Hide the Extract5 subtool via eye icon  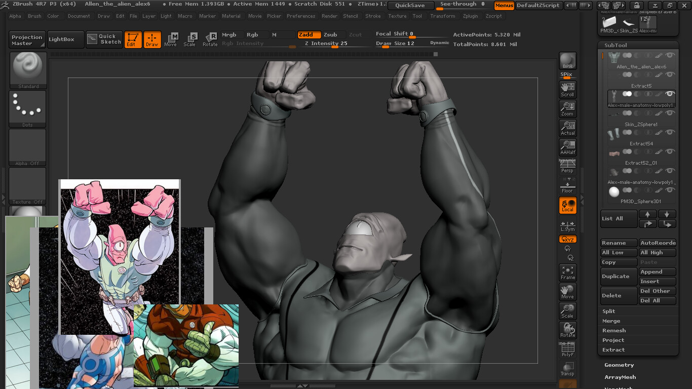pos(670,74)
